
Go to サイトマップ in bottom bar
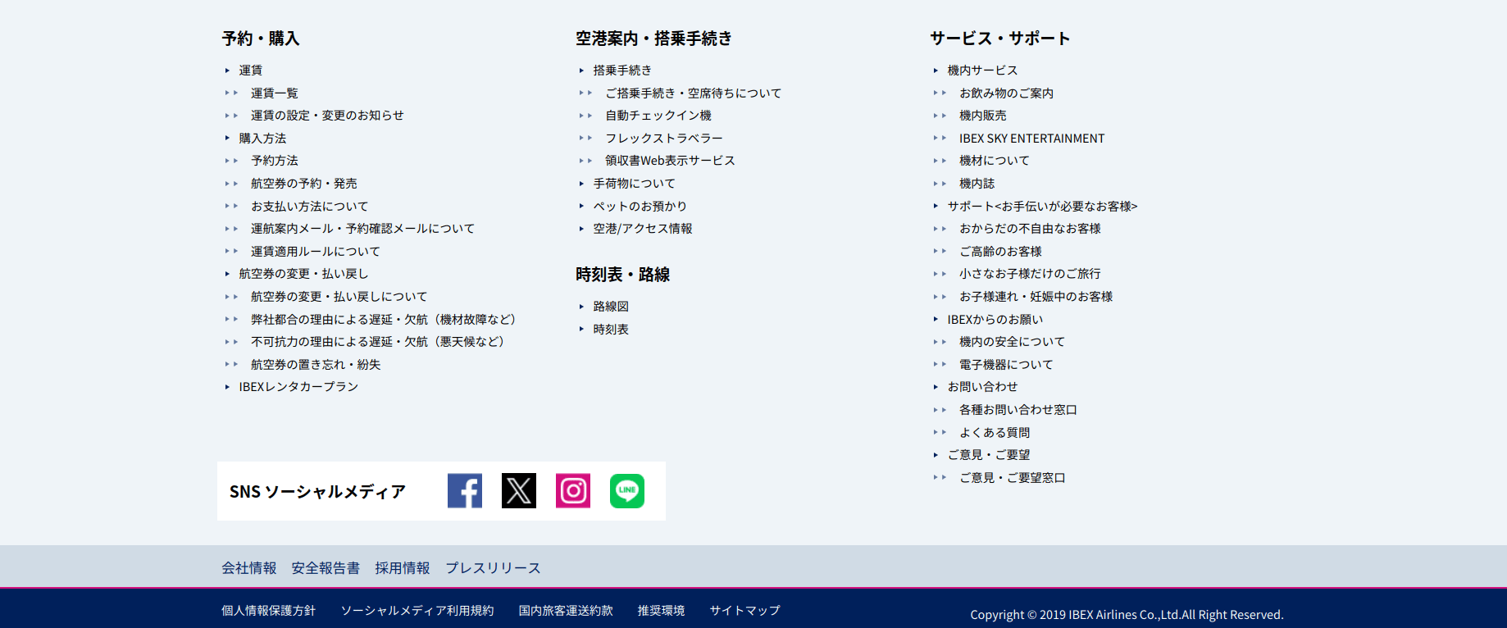pyautogui.click(x=744, y=611)
